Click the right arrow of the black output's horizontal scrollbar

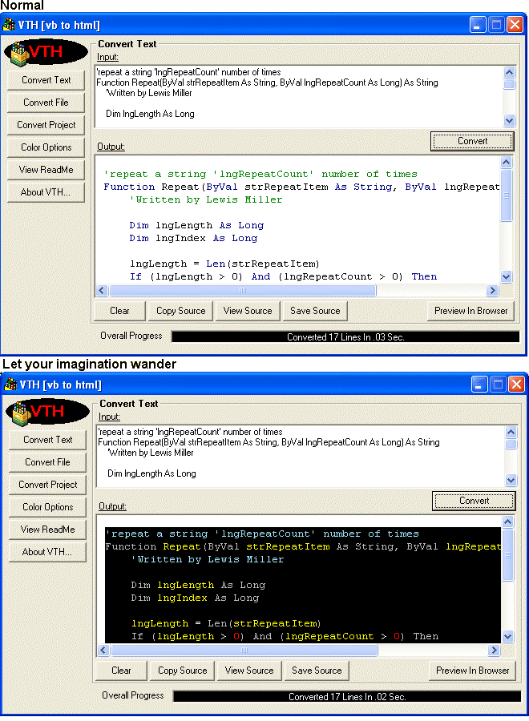pos(495,651)
